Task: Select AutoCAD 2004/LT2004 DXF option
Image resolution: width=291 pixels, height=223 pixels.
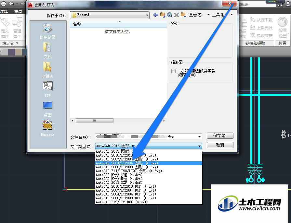Action: click(x=149, y=194)
